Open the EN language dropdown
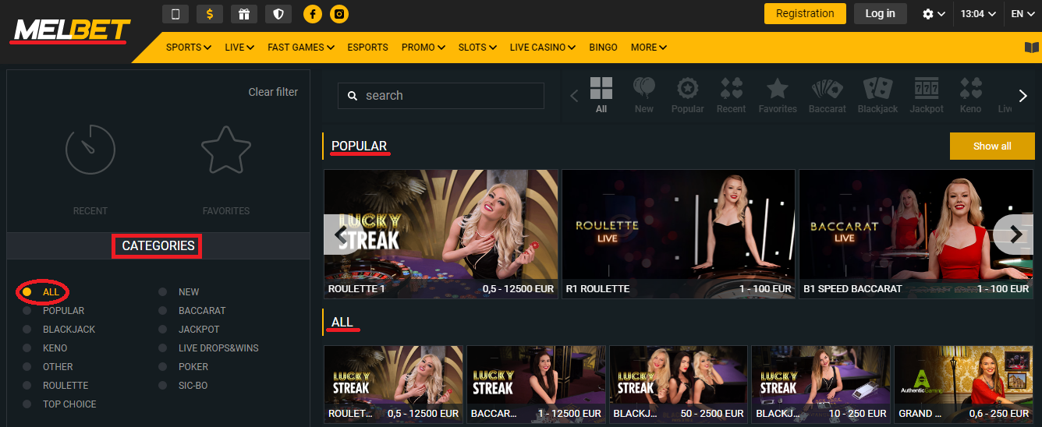The image size is (1042, 427). point(1022,14)
